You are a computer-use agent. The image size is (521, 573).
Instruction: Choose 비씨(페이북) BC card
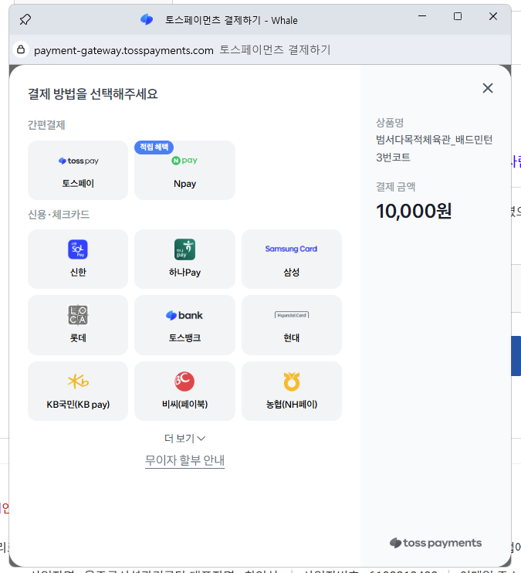coord(185,391)
